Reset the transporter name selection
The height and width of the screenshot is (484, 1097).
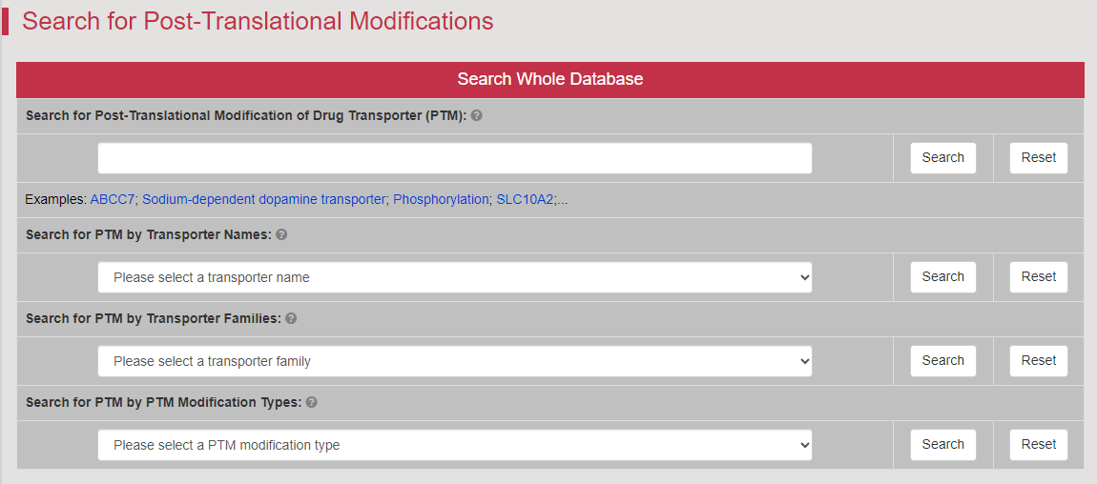1038,277
